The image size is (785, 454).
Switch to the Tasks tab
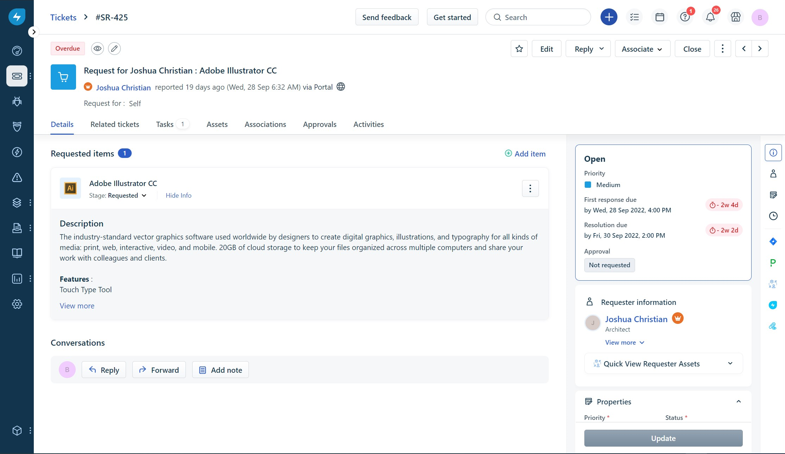(165, 124)
